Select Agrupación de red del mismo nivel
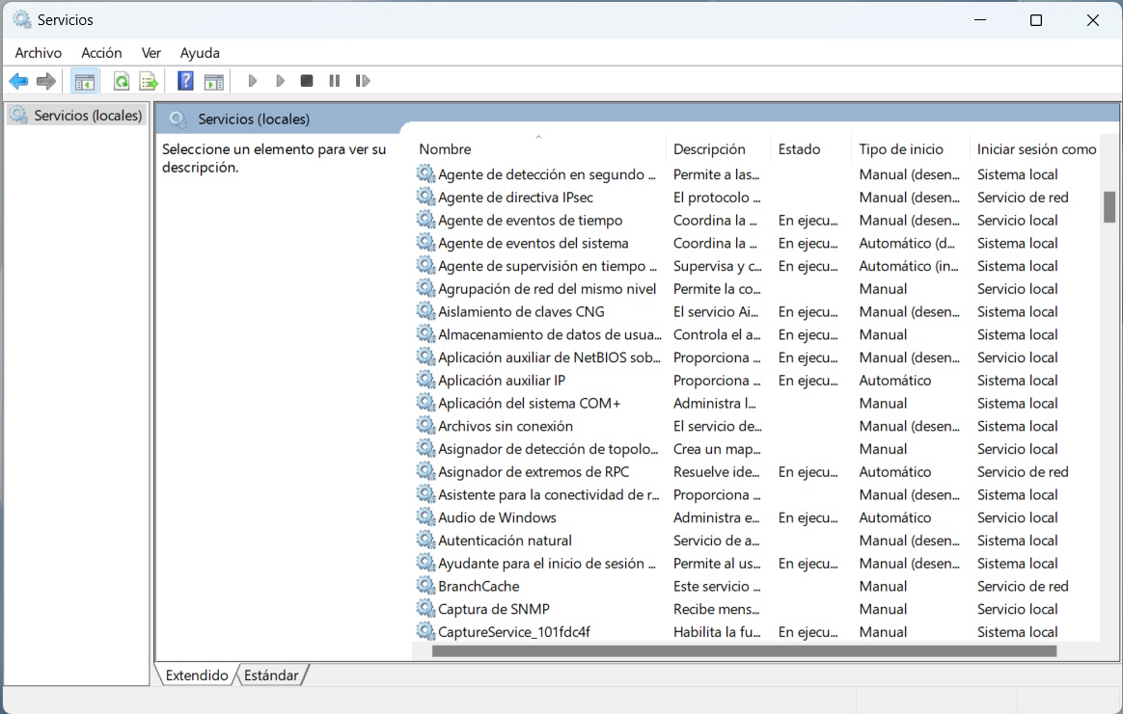This screenshot has height=714, width=1123. [547, 289]
